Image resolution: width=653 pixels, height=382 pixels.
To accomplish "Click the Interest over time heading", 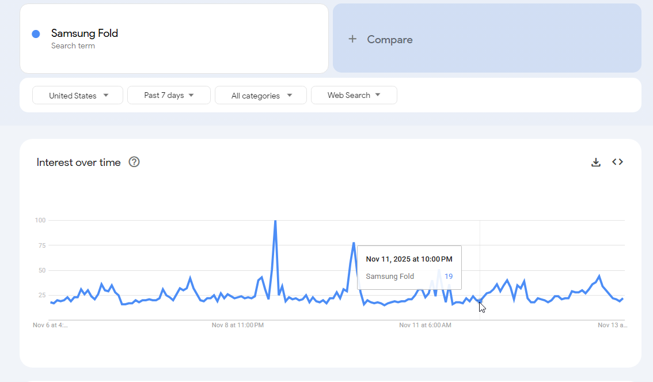I will click(79, 162).
